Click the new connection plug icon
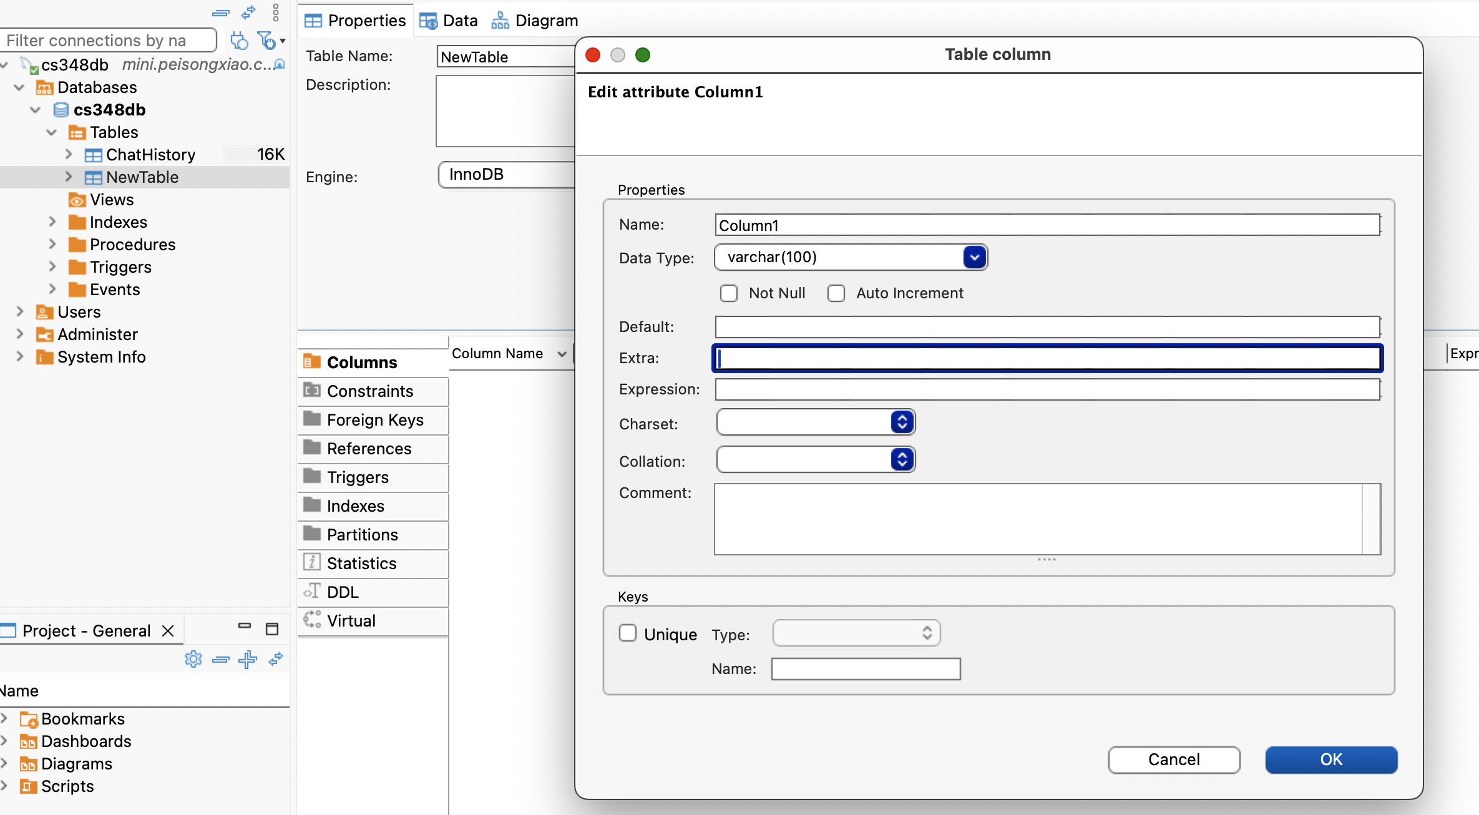This screenshot has width=1479, height=815. [239, 41]
